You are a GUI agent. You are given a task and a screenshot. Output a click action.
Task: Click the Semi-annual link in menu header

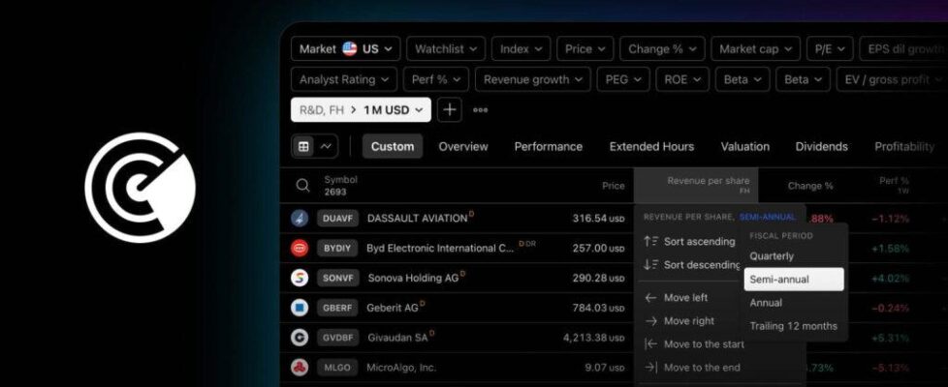(x=768, y=217)
